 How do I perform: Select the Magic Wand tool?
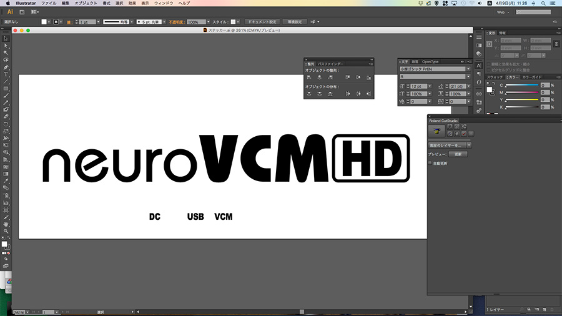(6, 53)
